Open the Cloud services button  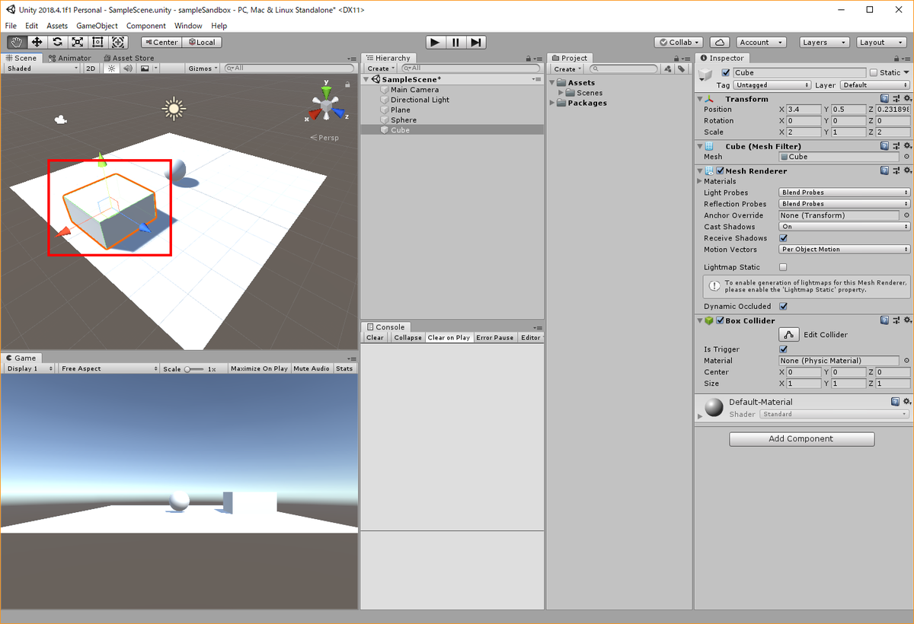(x=720, y=43)
